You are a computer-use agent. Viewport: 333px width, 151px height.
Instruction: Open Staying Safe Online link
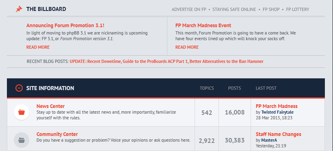point(234,9)
